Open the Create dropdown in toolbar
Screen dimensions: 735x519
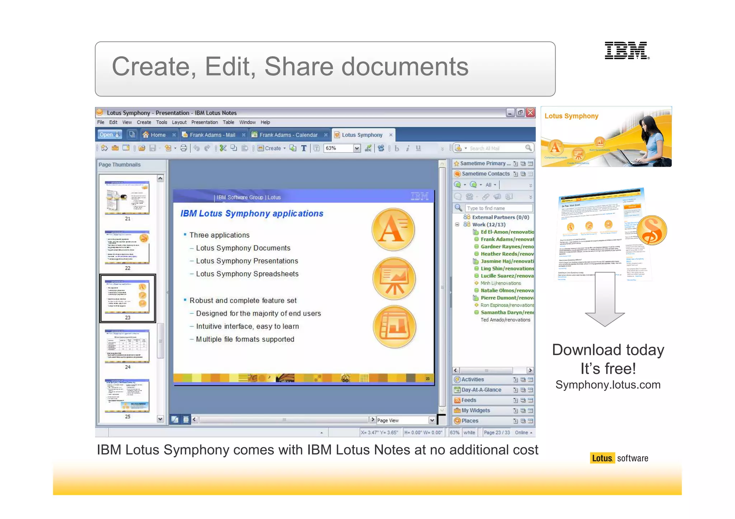click(272, 148)
